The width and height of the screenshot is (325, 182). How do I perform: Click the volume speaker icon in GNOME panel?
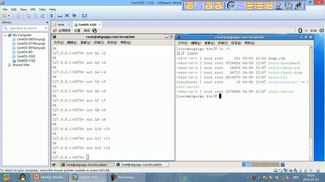(x=321, y=30)
